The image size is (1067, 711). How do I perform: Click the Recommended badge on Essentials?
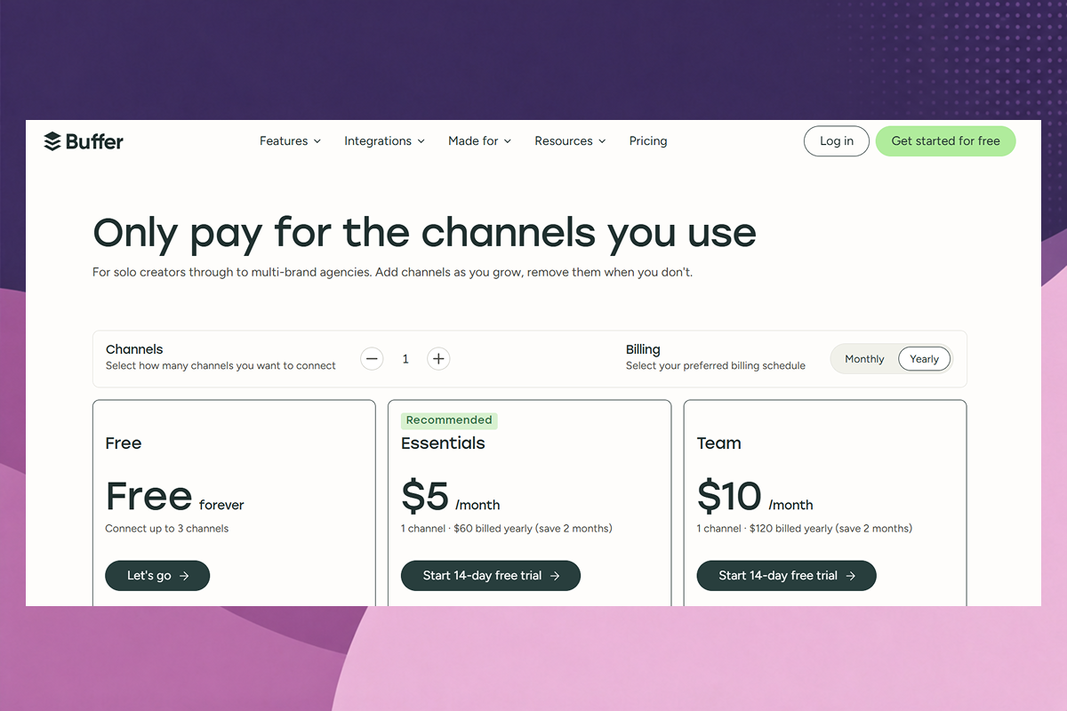[x=449, y=420]
